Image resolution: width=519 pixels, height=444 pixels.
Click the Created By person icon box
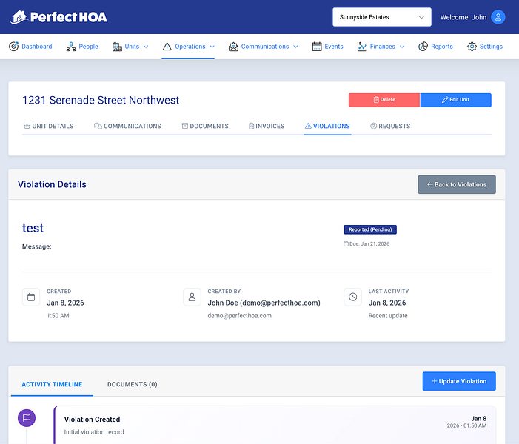pyautogui.click(x=192, y=297)
